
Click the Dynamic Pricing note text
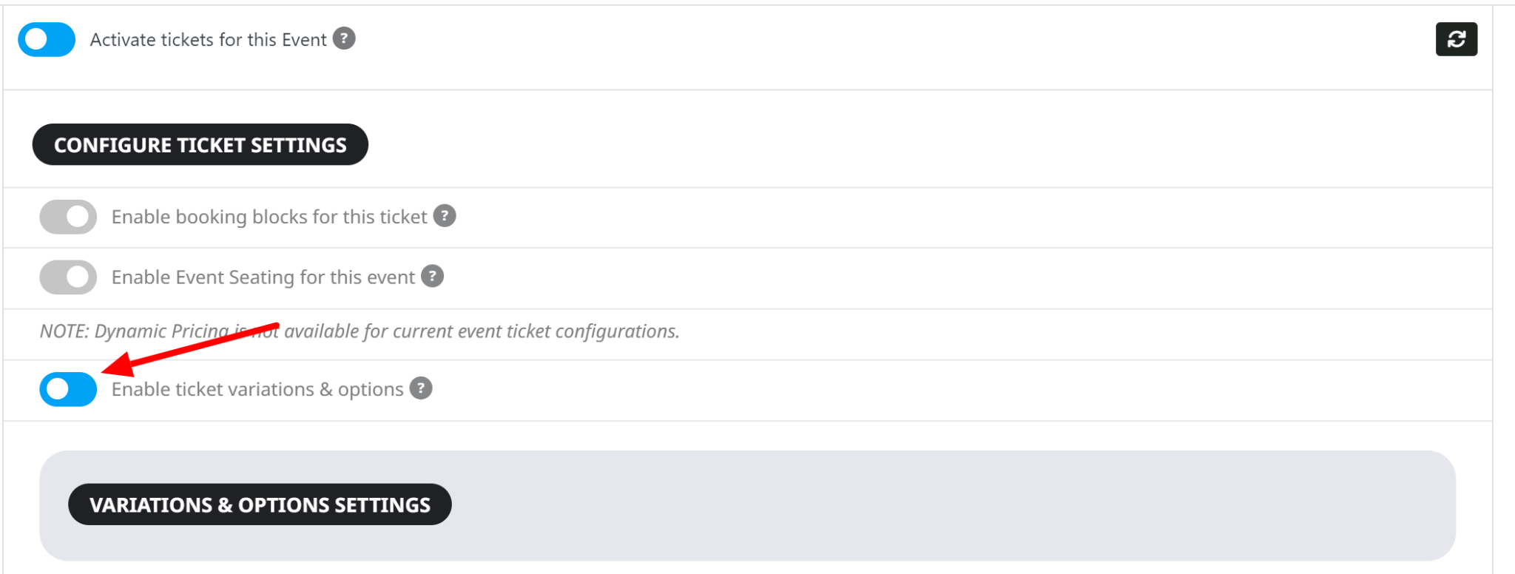359,331
